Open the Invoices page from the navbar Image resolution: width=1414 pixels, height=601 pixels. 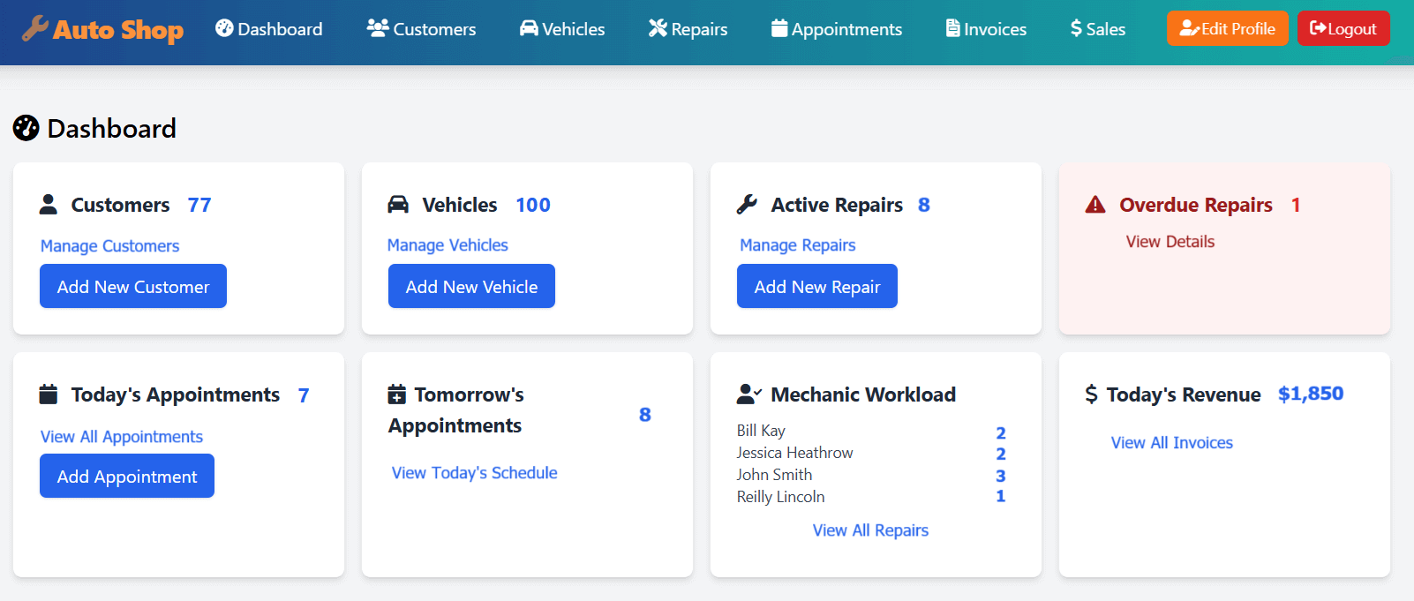(986, 29)
